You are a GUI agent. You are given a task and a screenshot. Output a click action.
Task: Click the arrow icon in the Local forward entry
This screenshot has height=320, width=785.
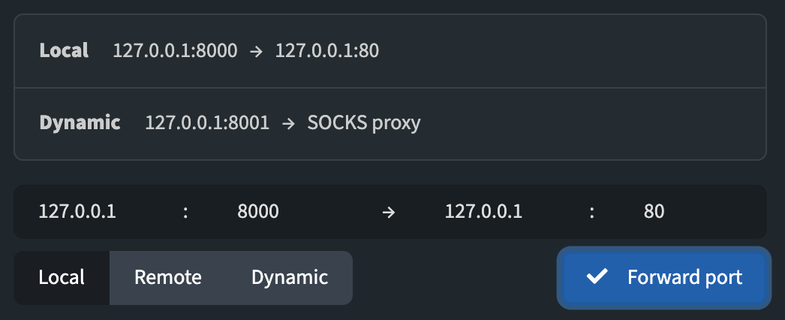256,51
